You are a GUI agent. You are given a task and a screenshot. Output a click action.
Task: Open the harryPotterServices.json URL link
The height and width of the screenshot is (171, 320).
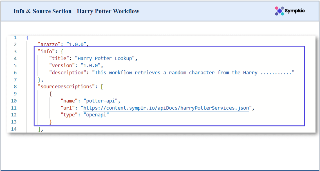coord(166,108)
